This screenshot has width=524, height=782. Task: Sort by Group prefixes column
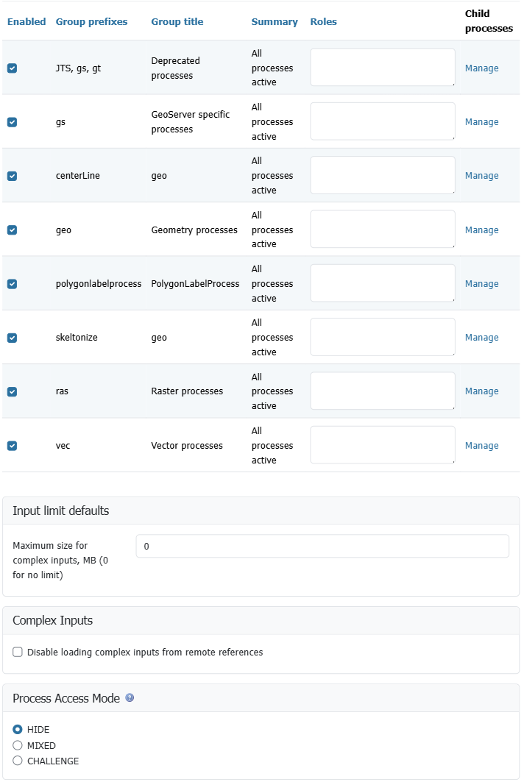[x=91, y=22]
